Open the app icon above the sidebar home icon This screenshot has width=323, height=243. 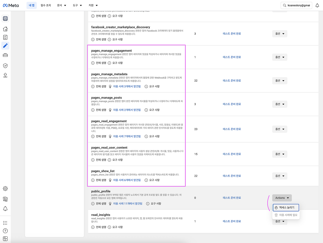[5, 18]
